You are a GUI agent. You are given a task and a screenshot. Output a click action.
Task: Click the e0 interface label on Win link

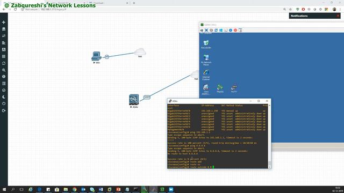pyautogui.click(x=107, y=57)
